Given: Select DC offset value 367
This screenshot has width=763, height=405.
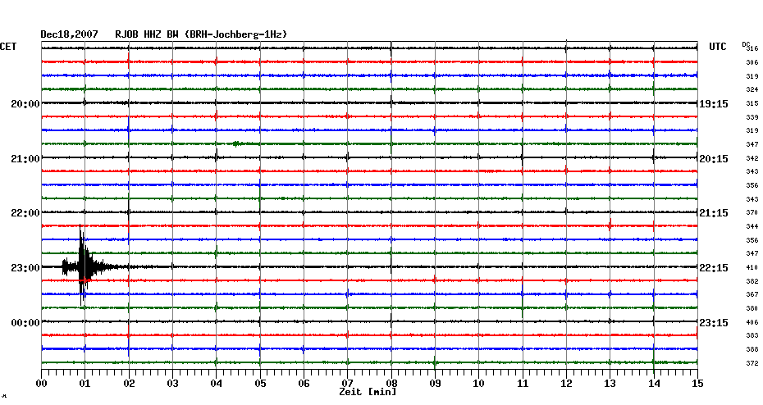Looking at the screenshot, I should click(752, 294).
